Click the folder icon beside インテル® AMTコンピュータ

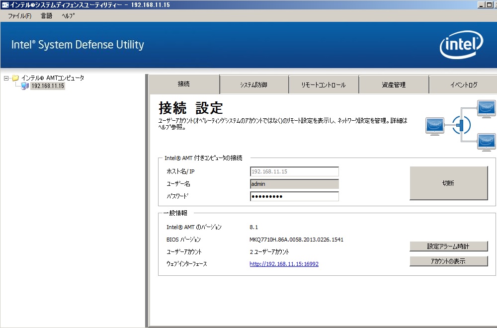pos(15,78)
